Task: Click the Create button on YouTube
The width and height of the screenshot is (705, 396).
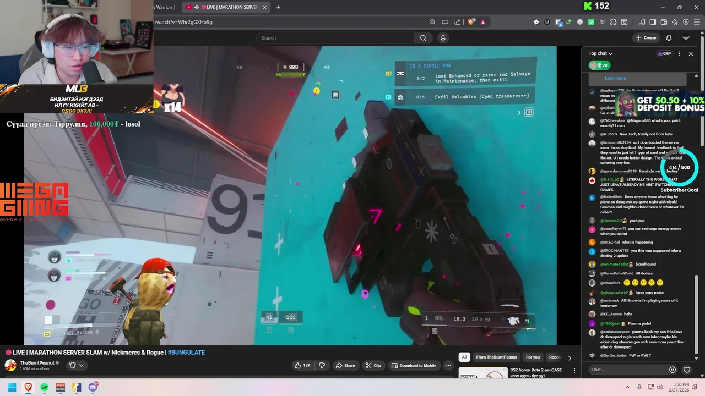Action: pyautogui.click(x=646, y=38)
